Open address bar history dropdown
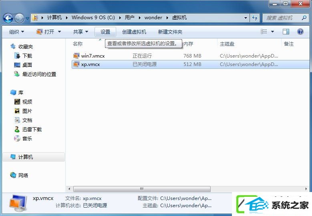 pyautogui.click(x=246, y=18)
